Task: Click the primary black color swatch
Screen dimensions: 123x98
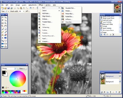Action: pos(4,72)
